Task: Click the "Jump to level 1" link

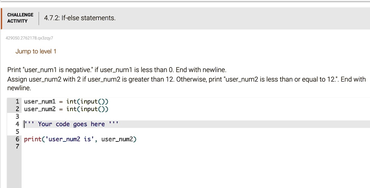Action: (36, 51)
